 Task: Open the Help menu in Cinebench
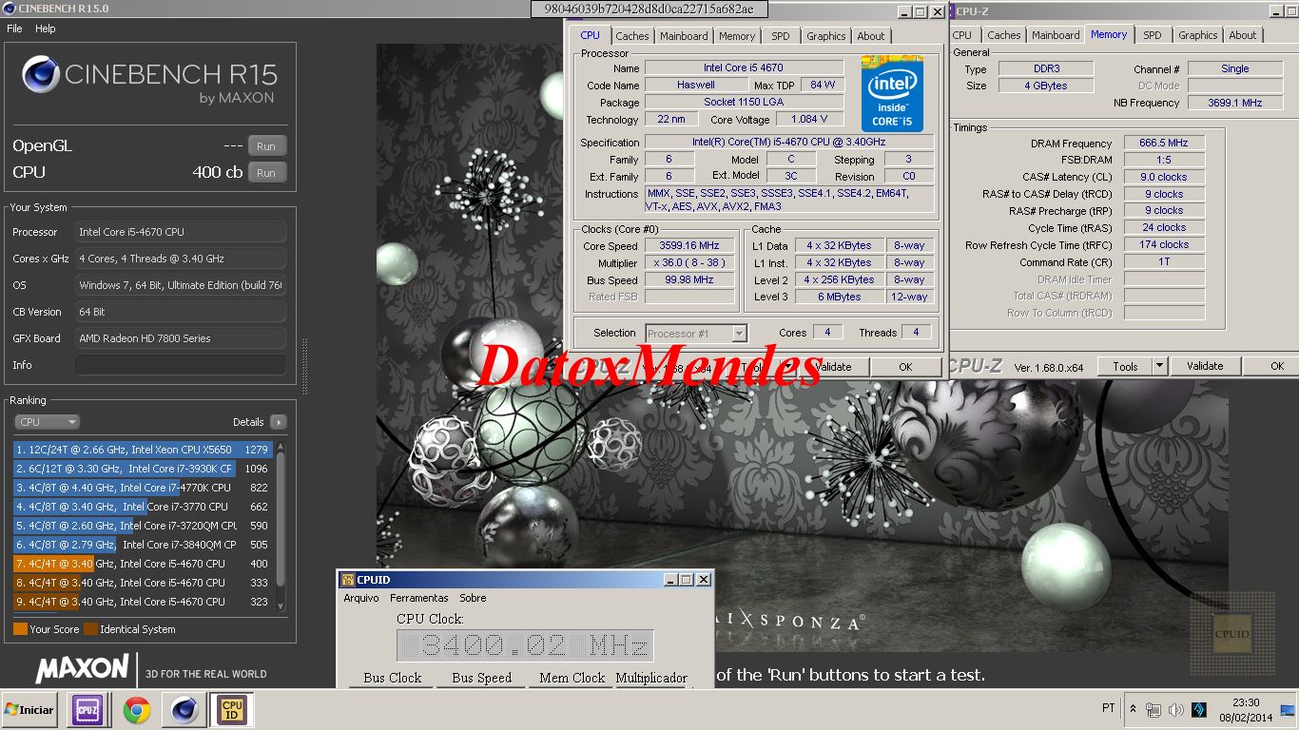click(46, 29)
